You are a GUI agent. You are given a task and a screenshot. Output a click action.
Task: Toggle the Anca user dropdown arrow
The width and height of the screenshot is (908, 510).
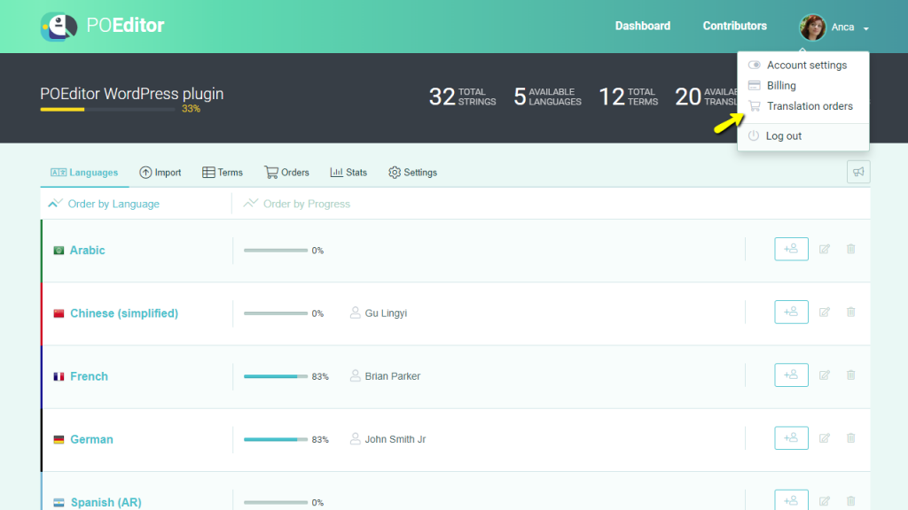tap(865, 28)
